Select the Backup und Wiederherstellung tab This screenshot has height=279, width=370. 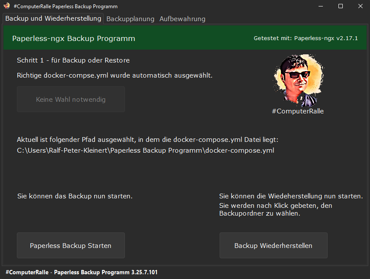click(x=53, y=19)
